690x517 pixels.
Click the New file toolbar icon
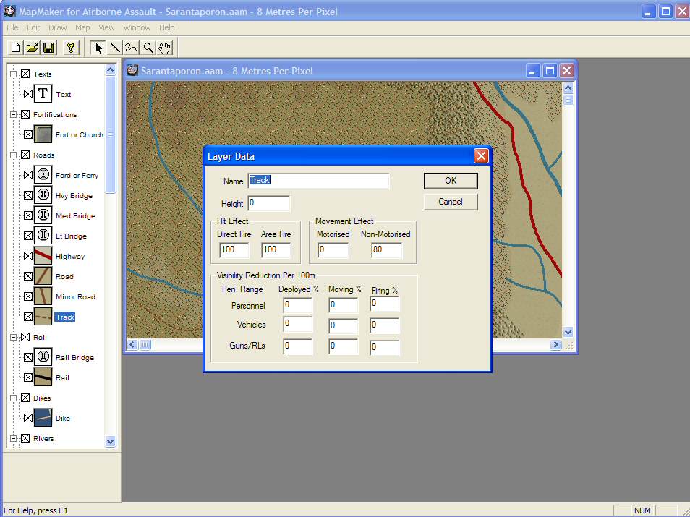pyautogui.click(x=15, y=48)
